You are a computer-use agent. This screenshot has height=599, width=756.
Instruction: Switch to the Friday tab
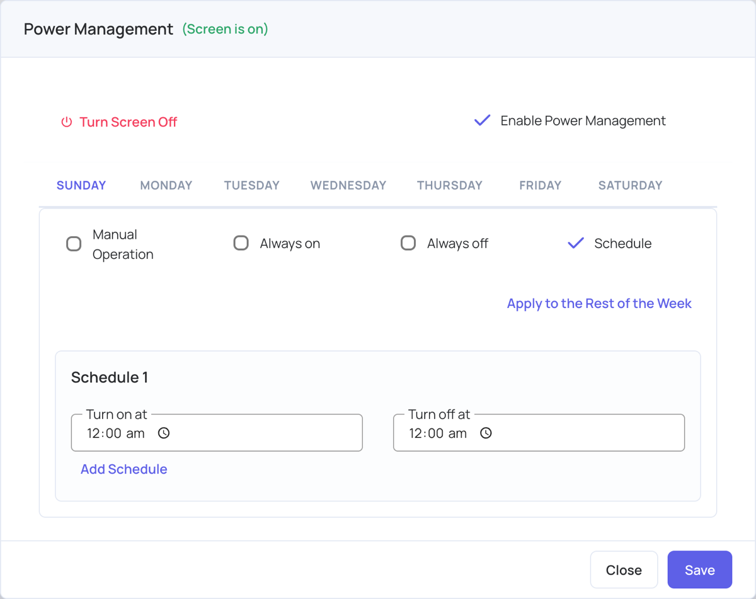(x=541, y=185)
